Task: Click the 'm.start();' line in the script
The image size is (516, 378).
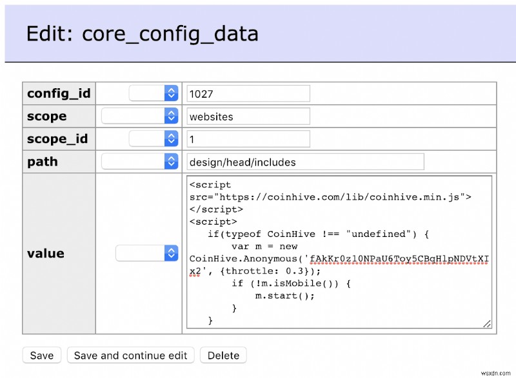Action: [285, 296]
